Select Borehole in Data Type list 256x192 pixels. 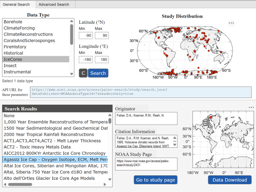pyautogui.click(x=36, y=22)
